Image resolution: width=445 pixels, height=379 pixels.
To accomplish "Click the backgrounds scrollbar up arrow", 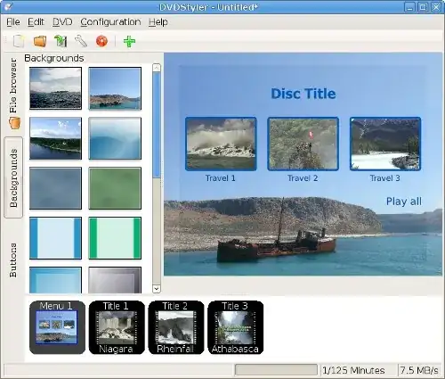I will [x=157, y=68].
